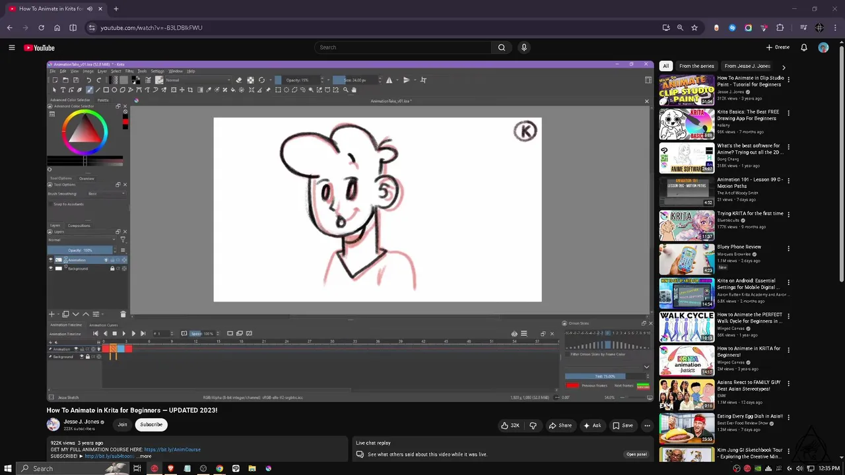Move layer down with the down arrow

(x=76, y=314)
